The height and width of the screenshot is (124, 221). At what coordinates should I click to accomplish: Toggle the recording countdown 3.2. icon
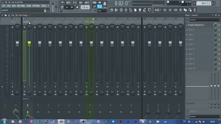(75, 2)
